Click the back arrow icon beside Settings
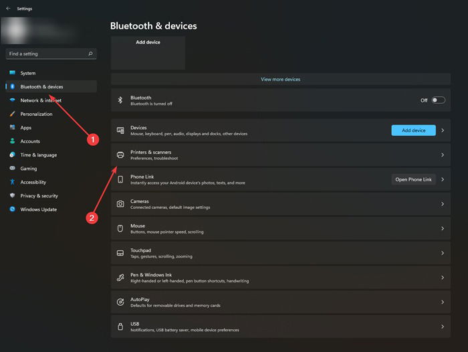The image size is (468, 352). coord(8,9)
